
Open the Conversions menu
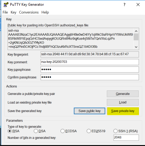pos(29,12)
